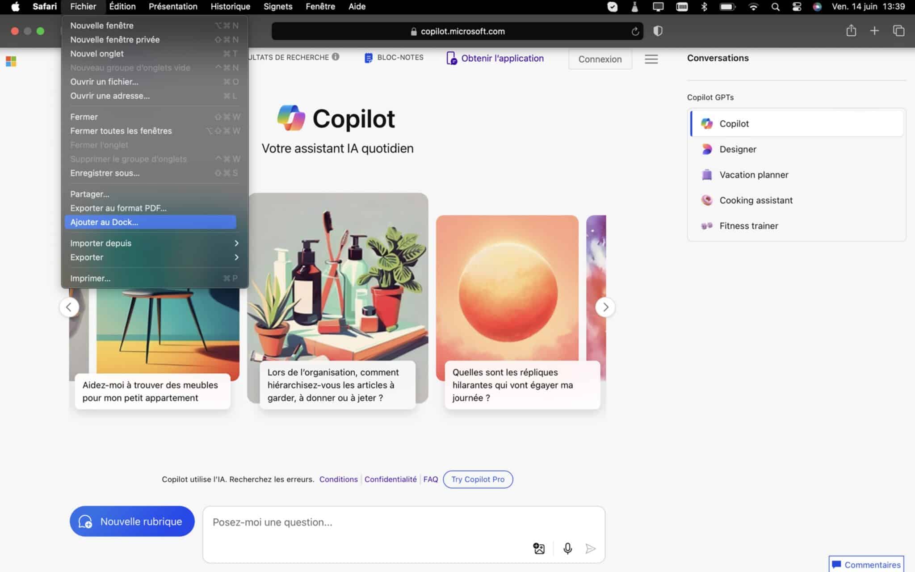Open a new tab with plus icon
This screenshot has width=915, height=572.
[874, 31]
